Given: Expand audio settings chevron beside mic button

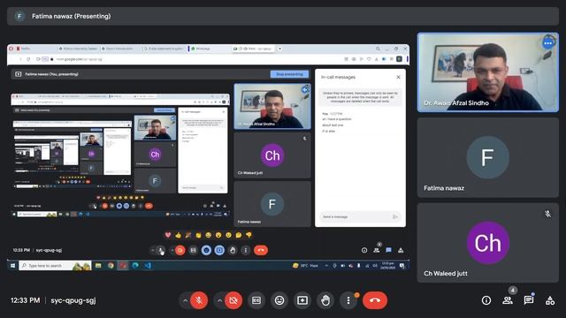Looking at the screenshot, I should click(x=185, y=300).
